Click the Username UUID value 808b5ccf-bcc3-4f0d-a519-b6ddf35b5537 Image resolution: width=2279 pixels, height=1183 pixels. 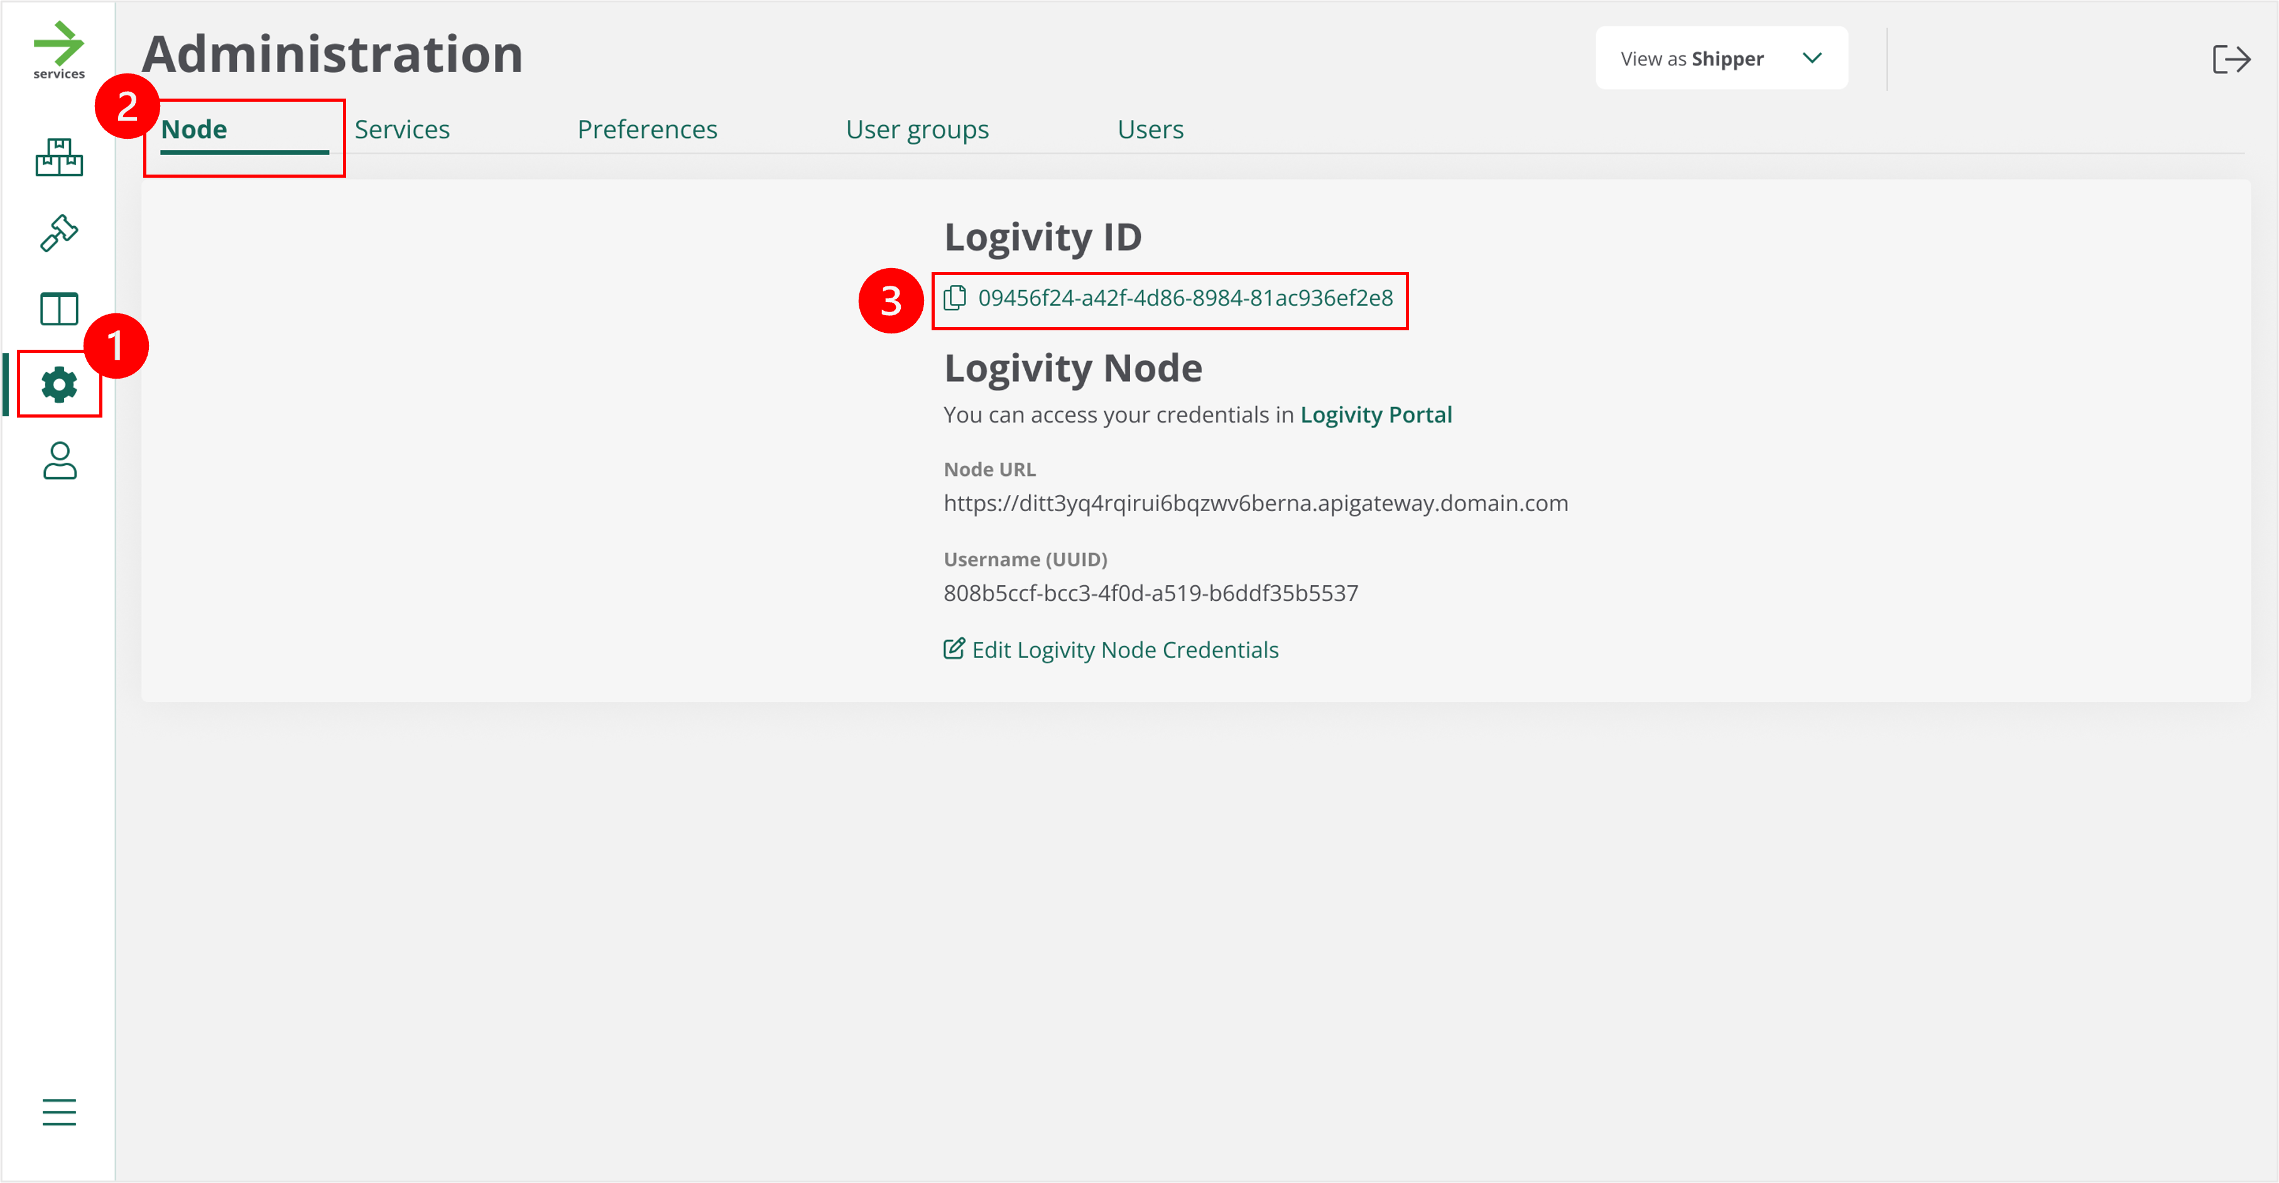pos(1150,593)
